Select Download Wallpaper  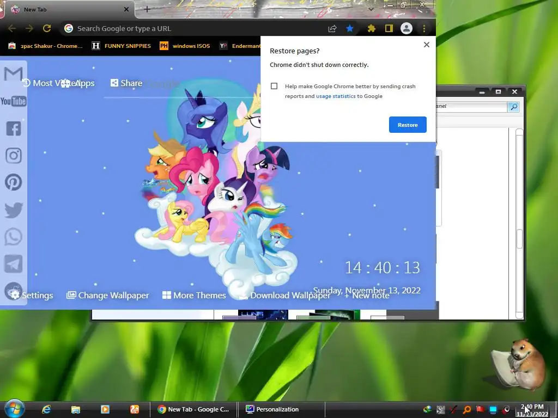point(284,296)
